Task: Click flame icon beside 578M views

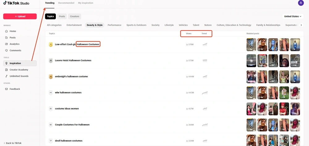Action: [x=187, y=45]
